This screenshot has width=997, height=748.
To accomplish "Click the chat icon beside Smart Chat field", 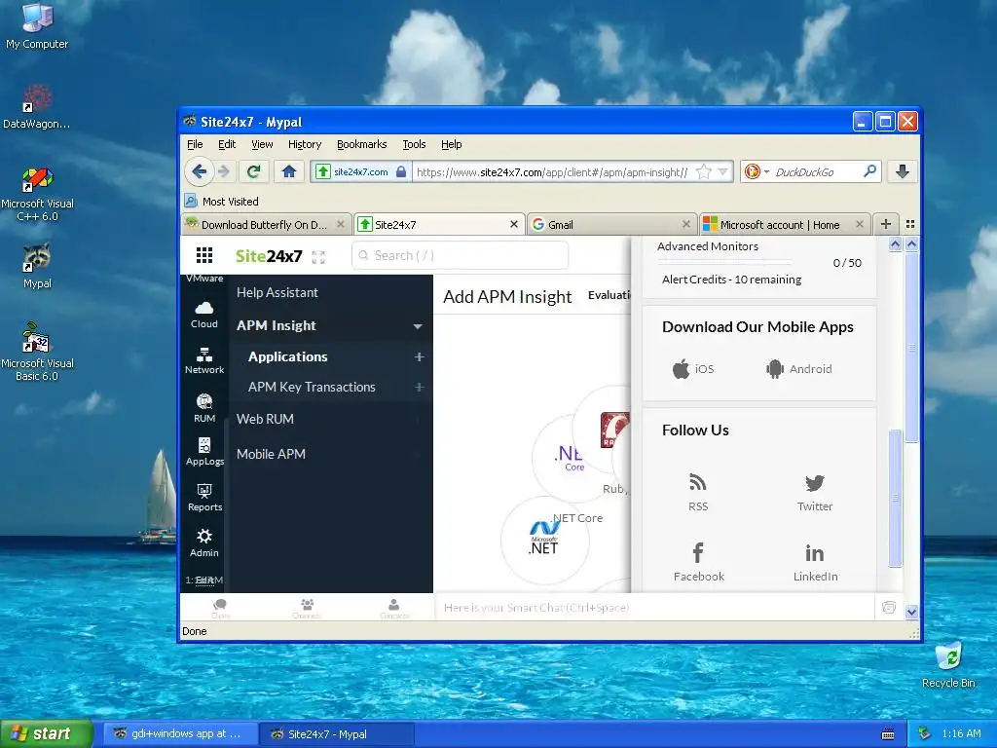I will [x=889, y=608].
